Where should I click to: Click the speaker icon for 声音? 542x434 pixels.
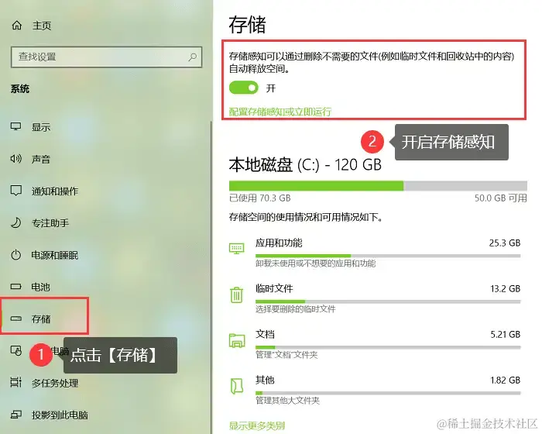point(16,159)
